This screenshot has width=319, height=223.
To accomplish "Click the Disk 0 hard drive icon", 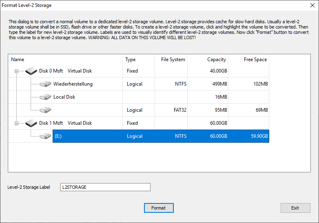I will click(x=31, y=71).
